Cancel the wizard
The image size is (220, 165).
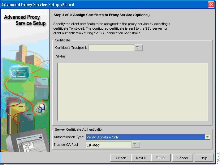tap(182, 158)
